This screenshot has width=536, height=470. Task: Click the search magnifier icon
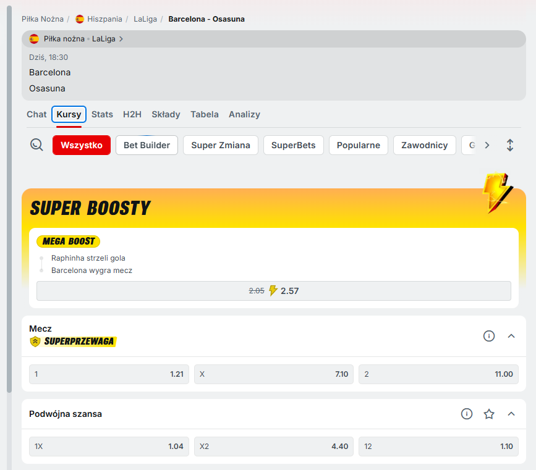(x=36, y=145)
